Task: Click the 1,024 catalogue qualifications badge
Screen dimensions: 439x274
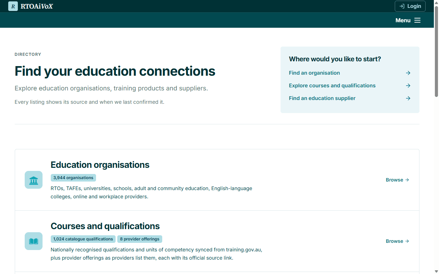Action: pyautogui.click(x=83, y=239)
